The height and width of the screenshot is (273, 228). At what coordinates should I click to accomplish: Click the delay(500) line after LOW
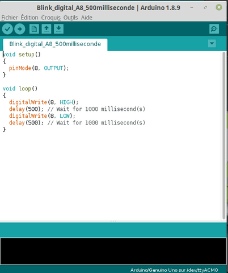click(x=77, y=123)
